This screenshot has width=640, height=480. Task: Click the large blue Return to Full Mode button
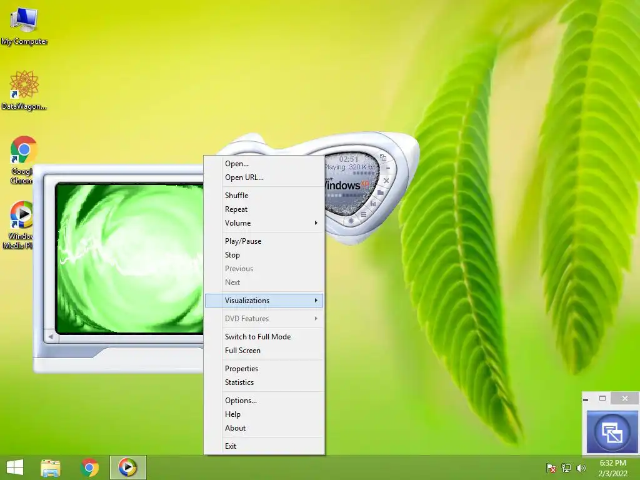click(611, 432)
